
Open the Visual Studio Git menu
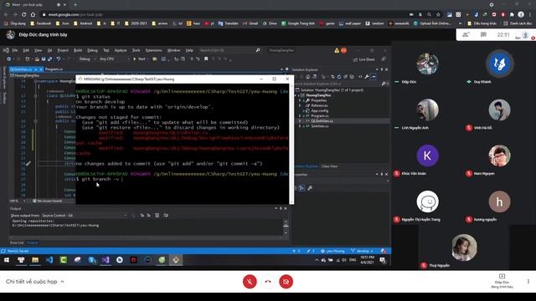click(50, 50)
